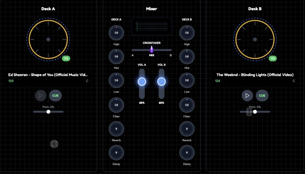
Task: Click the Deck A Pitch: 0% label
Action: (x=48, y=107)
